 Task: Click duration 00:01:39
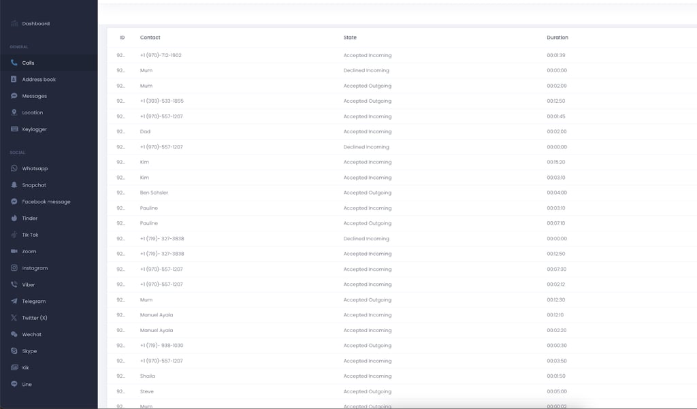pyautogui.click(x=556, y=56)
